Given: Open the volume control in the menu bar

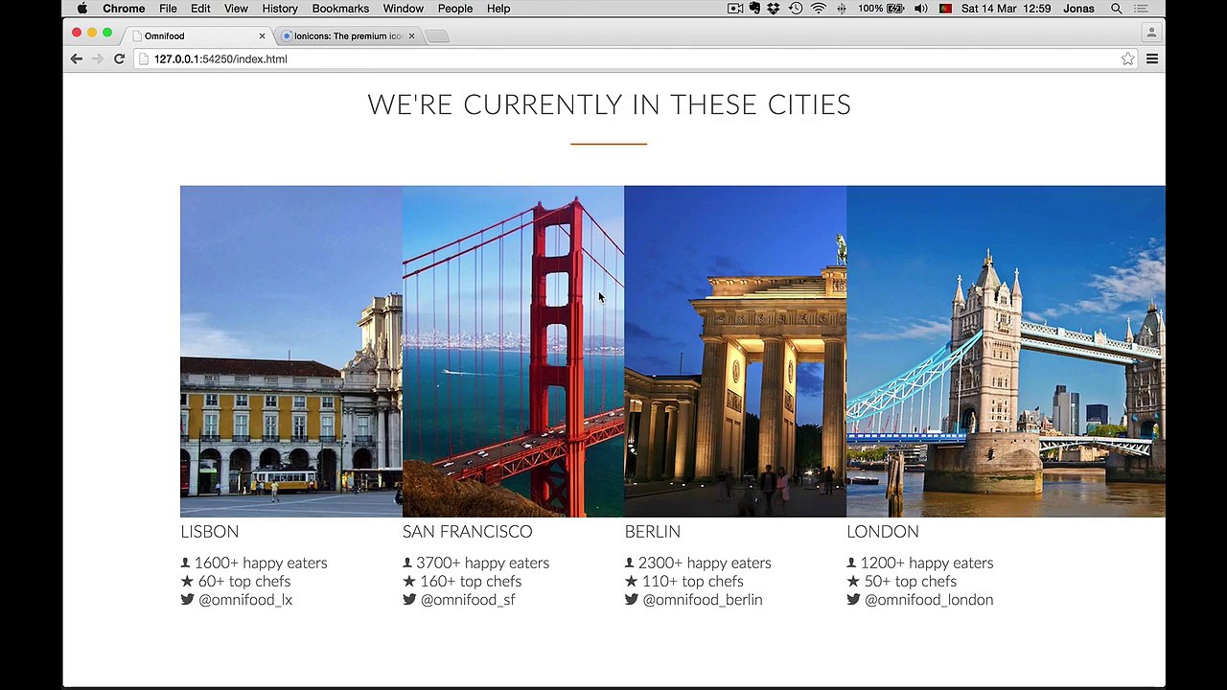Looking at the screenshot, I should pos(921,9).
